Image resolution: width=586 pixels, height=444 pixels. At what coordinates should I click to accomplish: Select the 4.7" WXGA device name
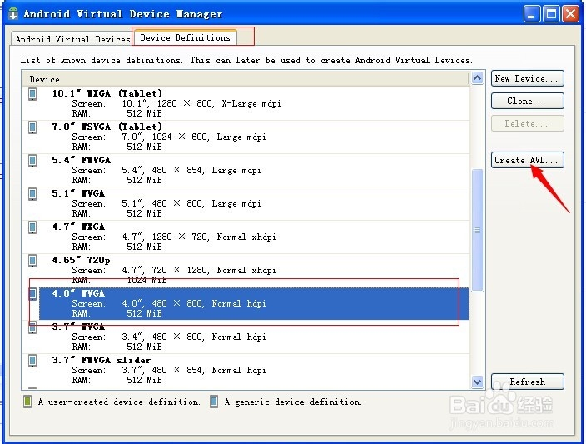coord(78,227)
